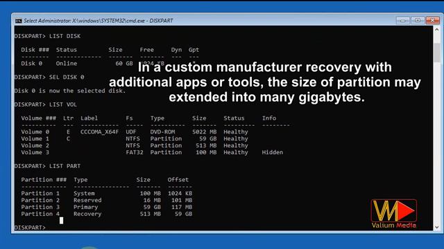The image size is (444, 249).
Task: Click the 'DISKPART> LIST PART' command line
Action: (x=47, y=166)
